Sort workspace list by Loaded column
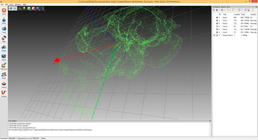The image size is (258, 140). [x=237, y=14]
